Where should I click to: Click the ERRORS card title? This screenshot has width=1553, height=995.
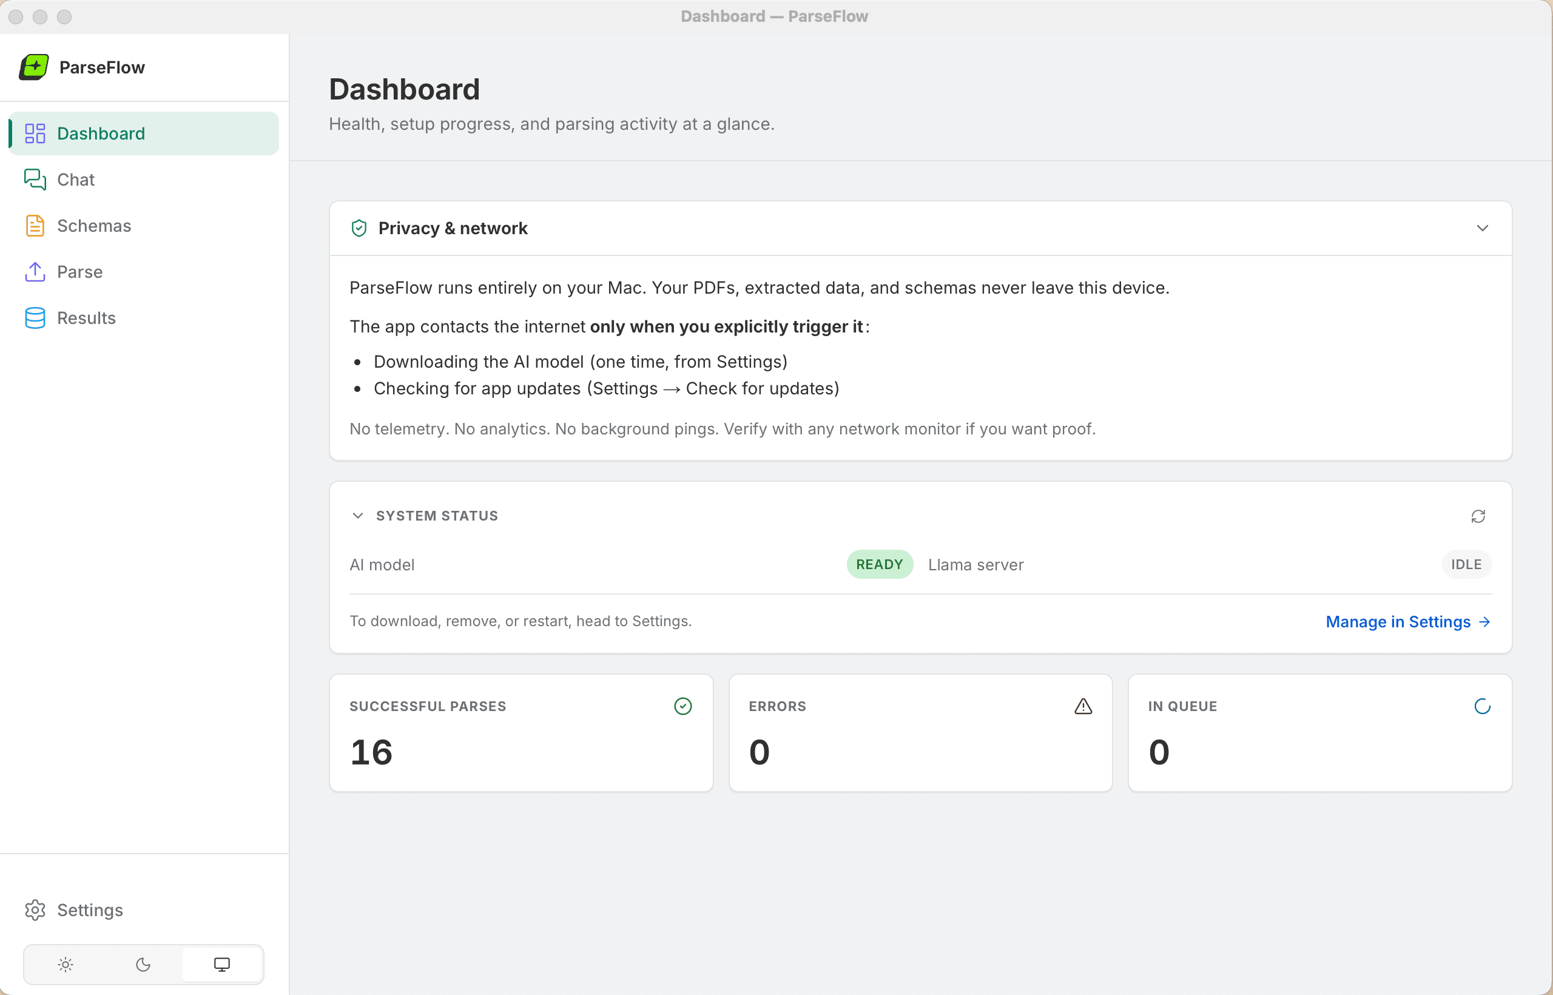777,706
